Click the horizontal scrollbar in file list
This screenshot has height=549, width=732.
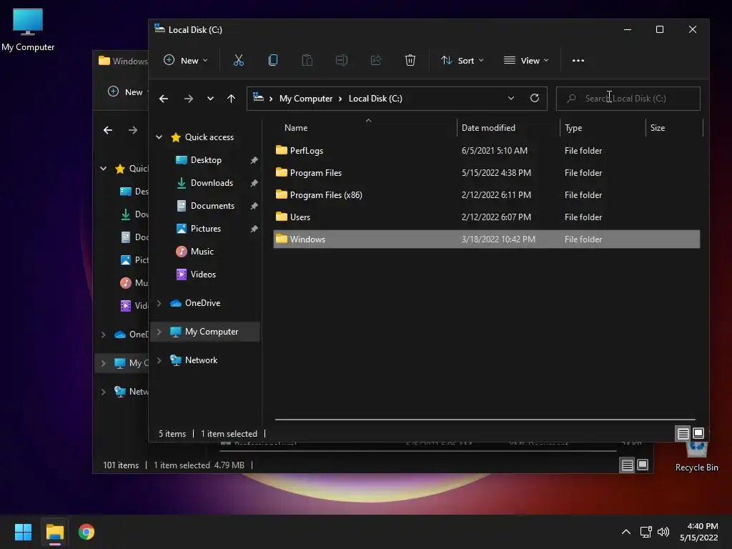pyautogui.click(x=485, y=420)
